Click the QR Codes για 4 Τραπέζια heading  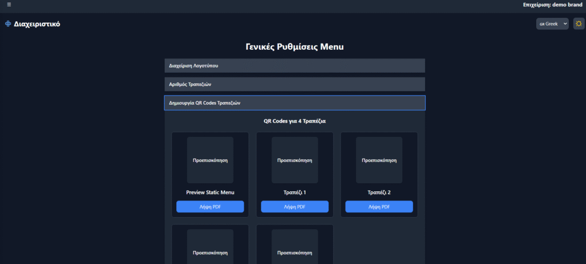[x=295, y=121]
